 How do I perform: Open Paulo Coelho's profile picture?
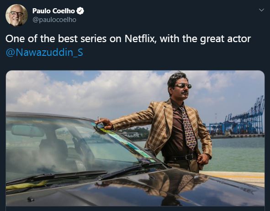[x=16, y=15]
